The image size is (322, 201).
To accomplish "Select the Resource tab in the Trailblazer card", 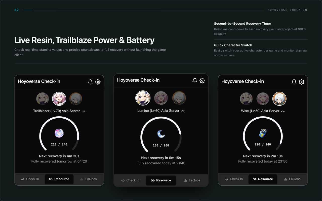I will tap(59, 179).
